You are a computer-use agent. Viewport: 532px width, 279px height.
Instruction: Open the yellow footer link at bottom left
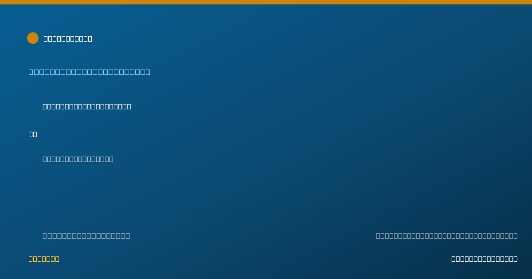44,259
